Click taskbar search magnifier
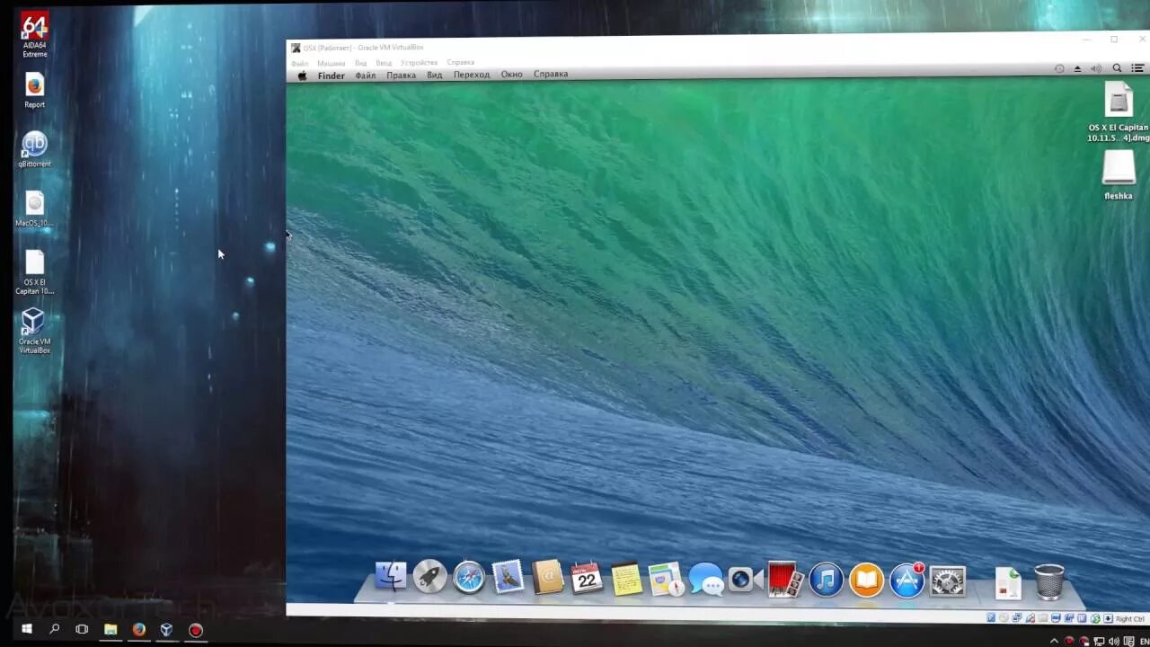 [54, 629]
